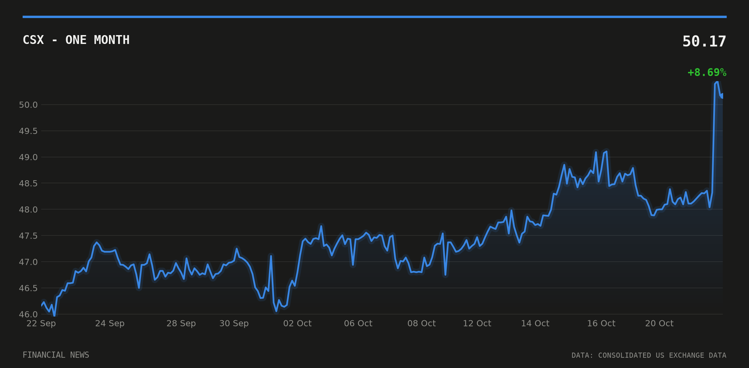Screen dimensions: 749x368
Task: Click the 47.0 y-axis label
Action: click(28, 262)
